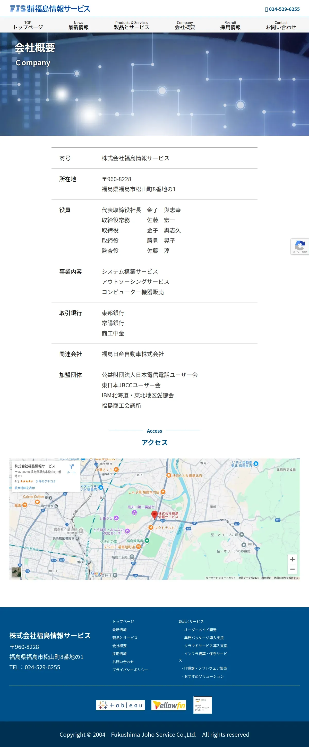Viewport: 309px width, 747px height.
Task: Open footer link オーダーメイド開発
Action: point(199,630)
